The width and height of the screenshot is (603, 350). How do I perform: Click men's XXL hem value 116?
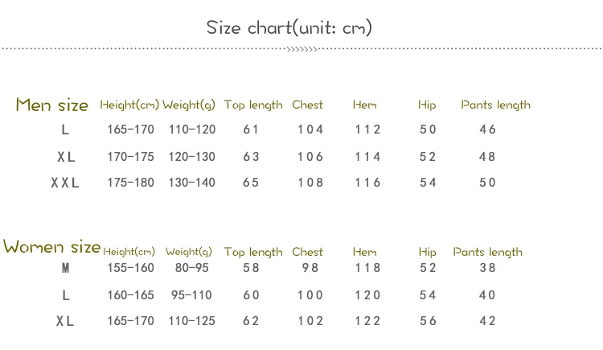pos(367,183)
